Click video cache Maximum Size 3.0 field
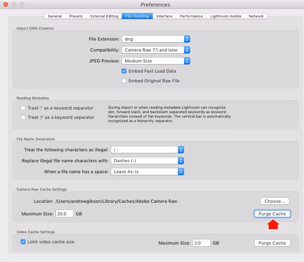 click(x=201, y=243)
